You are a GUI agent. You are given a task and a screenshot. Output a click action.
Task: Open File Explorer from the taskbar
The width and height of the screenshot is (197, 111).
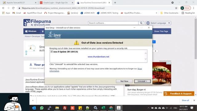[x=57, y=108]
